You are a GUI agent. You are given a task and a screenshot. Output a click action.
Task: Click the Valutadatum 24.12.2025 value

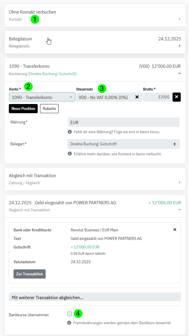click(x=80, y=262)
